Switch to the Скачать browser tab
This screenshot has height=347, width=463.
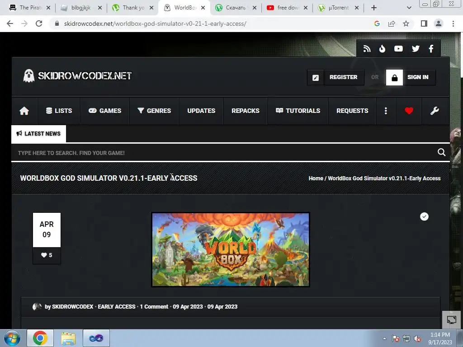coord(235,8)
